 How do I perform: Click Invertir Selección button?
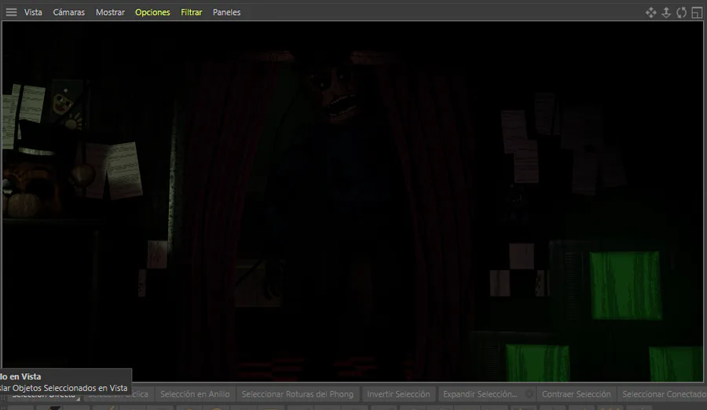398,394
